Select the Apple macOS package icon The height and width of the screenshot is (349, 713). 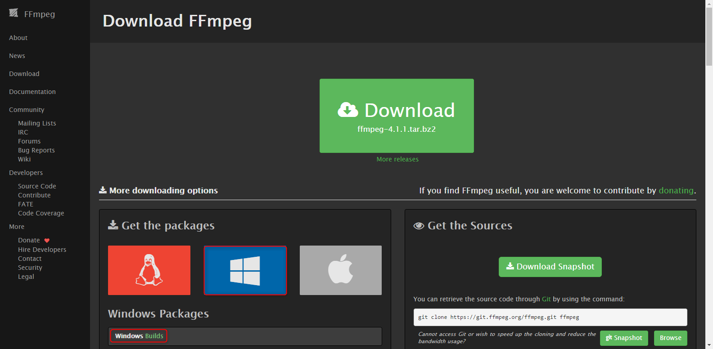coord(341,270)
